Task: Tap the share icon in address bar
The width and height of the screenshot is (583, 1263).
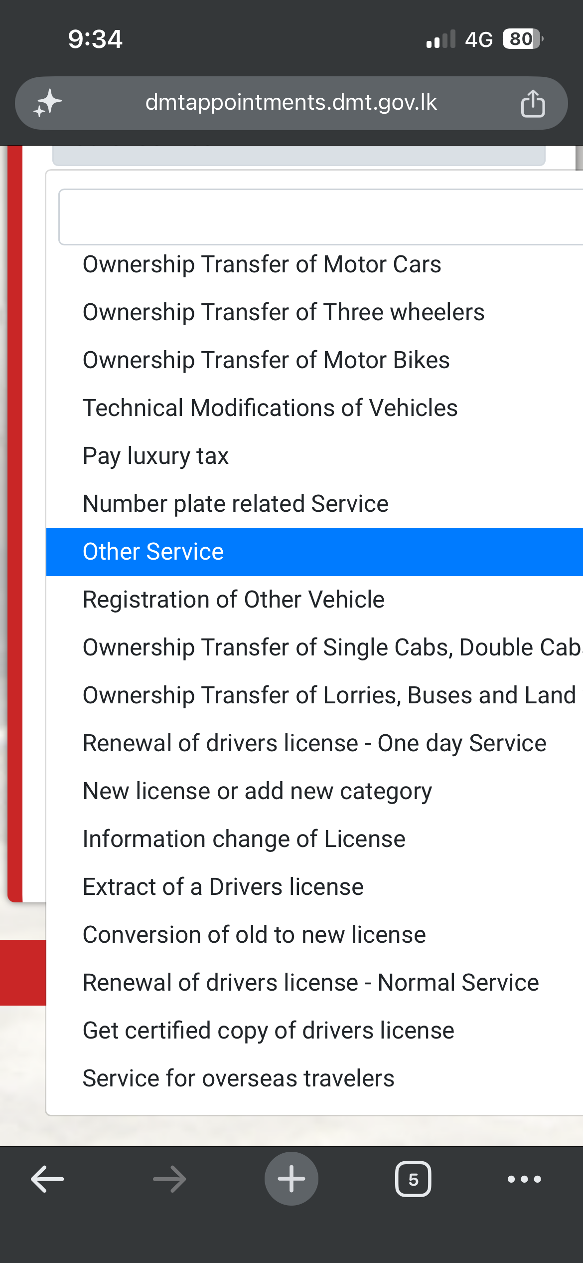Action: (x=533, y=103)
